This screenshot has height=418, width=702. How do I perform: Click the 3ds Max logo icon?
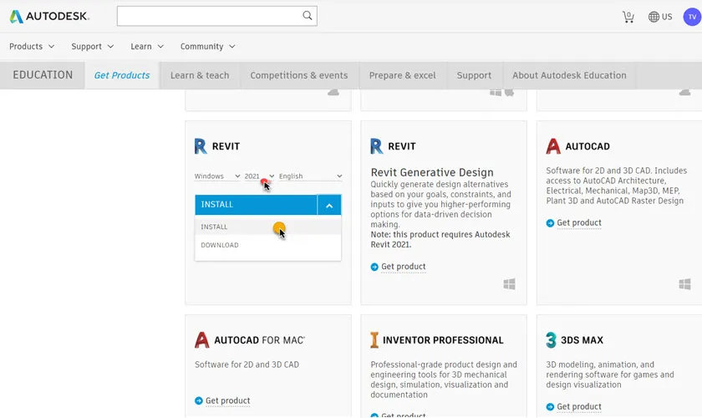pyautogui.click(x=552, y=340)
